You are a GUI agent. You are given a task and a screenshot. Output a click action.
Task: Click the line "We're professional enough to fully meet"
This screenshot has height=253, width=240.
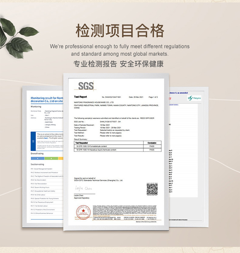(x=120, y=47)
